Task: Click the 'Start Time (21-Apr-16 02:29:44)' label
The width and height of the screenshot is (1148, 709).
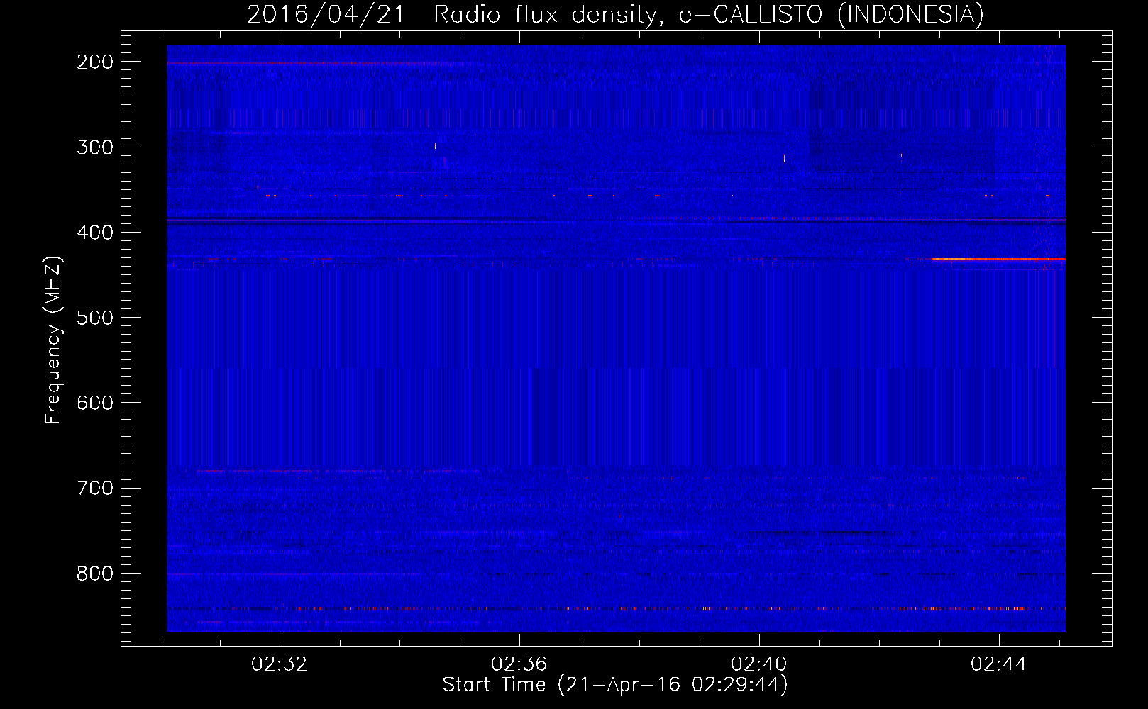Action: [x=615, y=685]
